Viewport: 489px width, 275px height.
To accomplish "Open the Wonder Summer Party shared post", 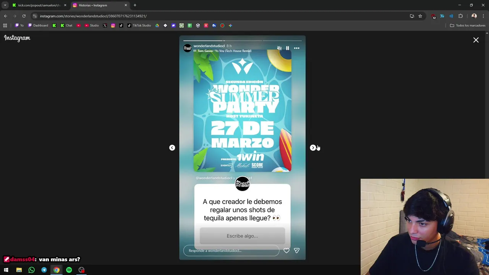I will [242, 111].
